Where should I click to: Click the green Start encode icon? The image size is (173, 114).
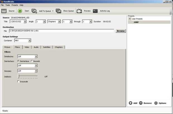click(x=20, y=11)
